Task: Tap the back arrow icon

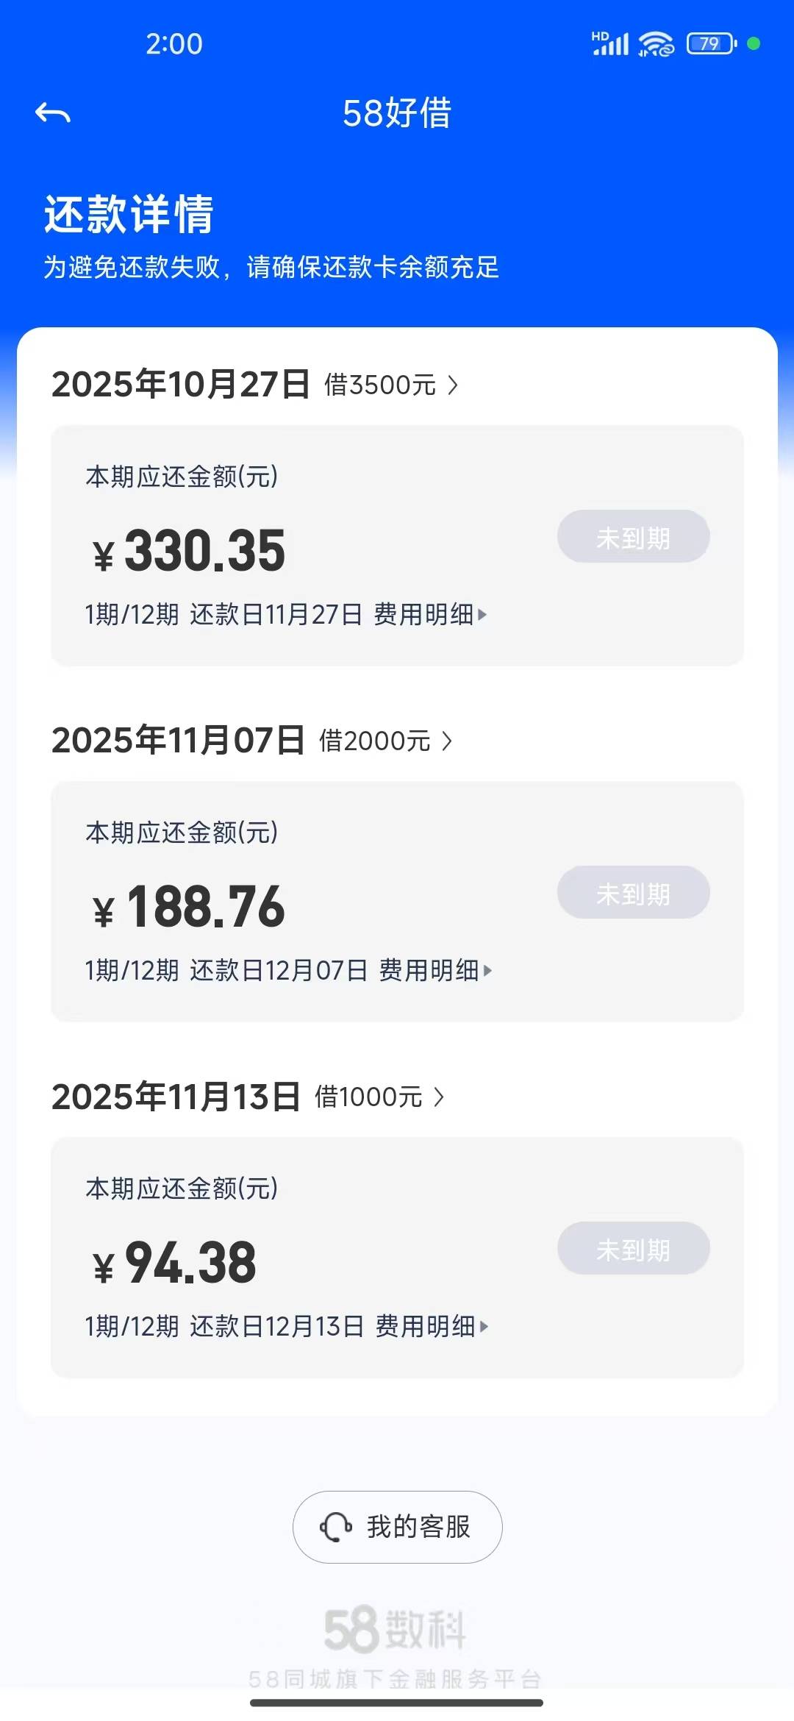Action: 53,113
